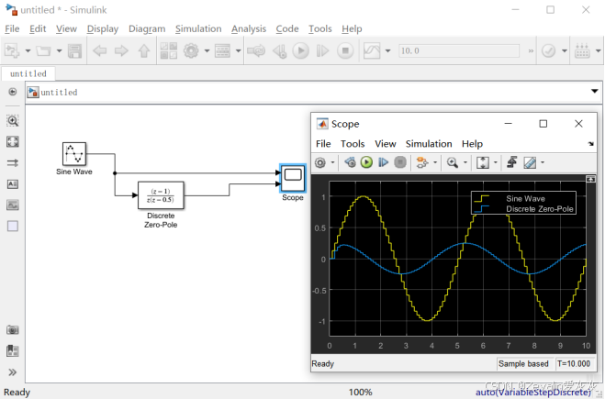Click the auto(VariableStepDiscrete) solver link
This screenshot has height=399, width=605.
(532, 393)
